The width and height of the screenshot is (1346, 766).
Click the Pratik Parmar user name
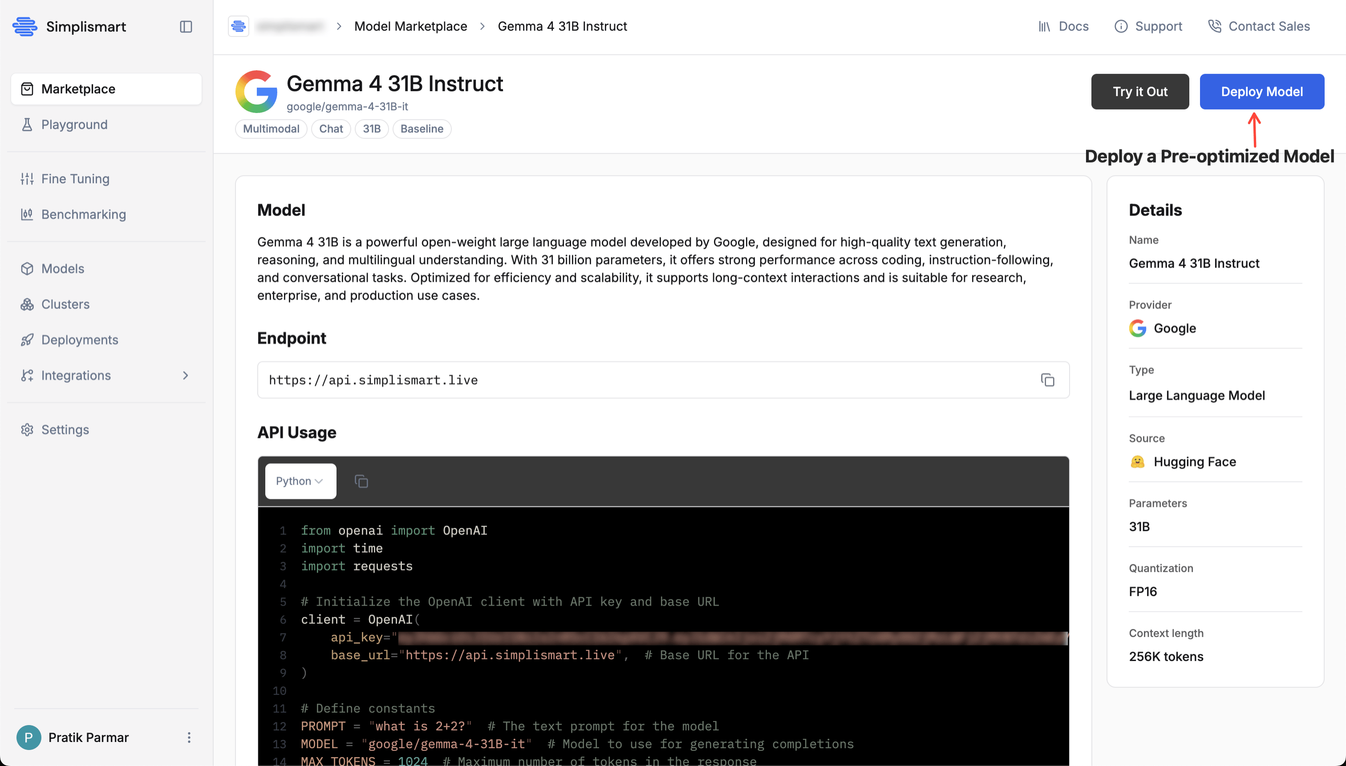point(89,738)
